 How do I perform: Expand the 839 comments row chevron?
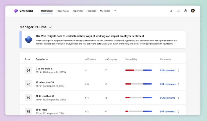coord(179,71)
